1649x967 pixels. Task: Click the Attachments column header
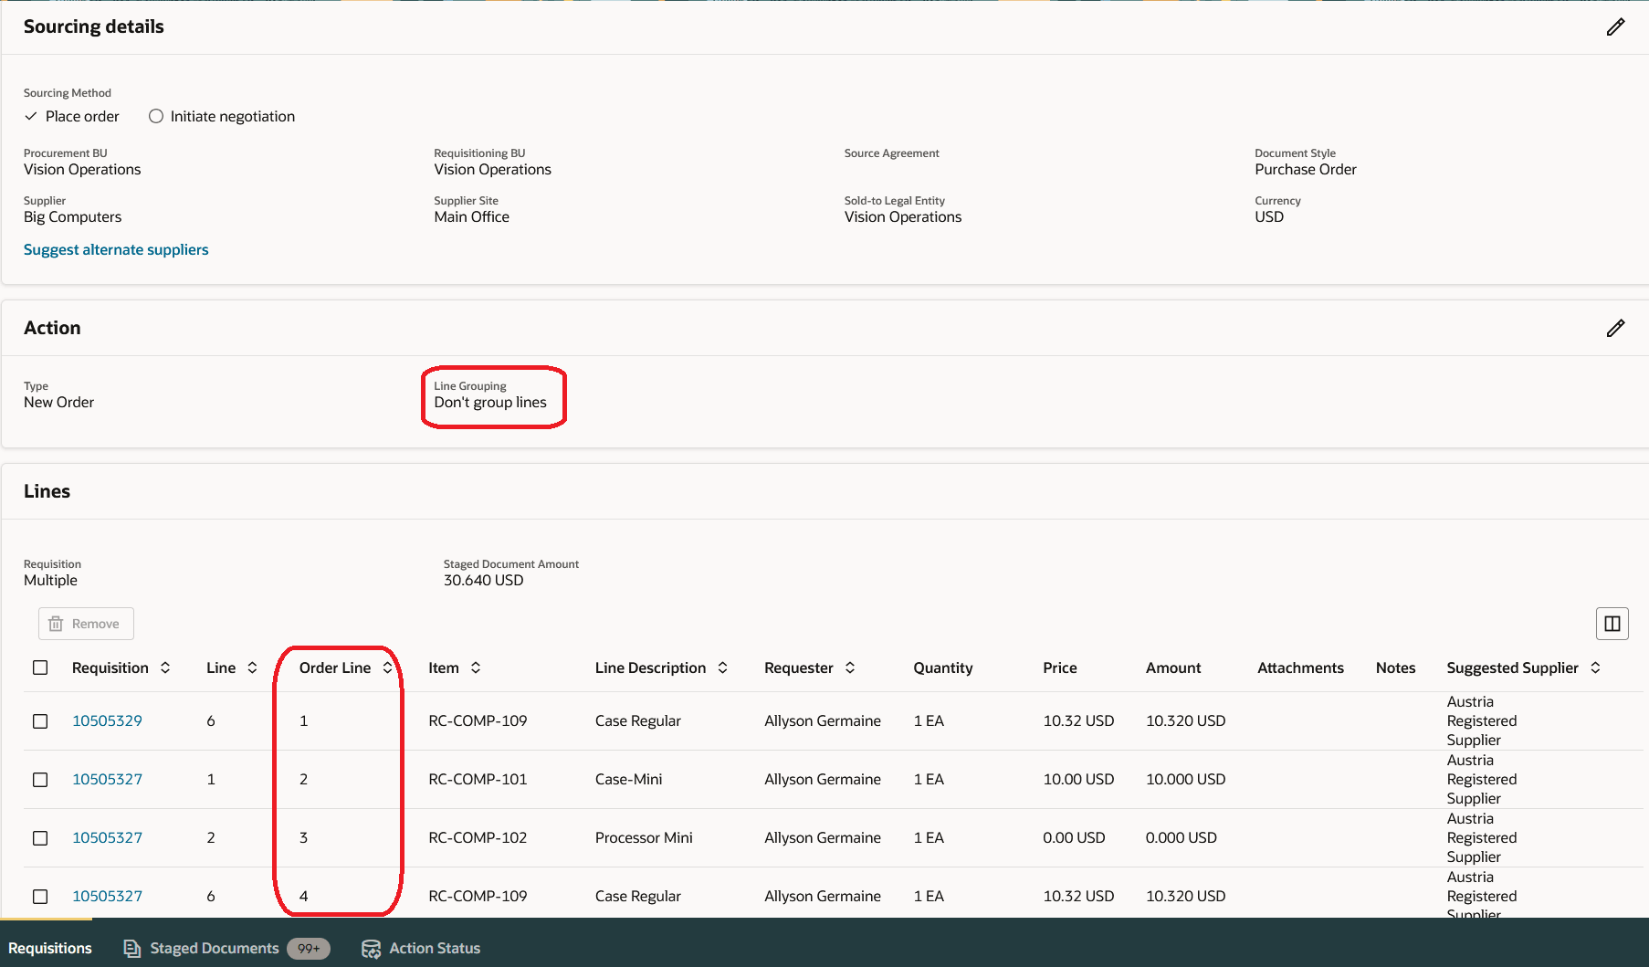coord(1300,667)
